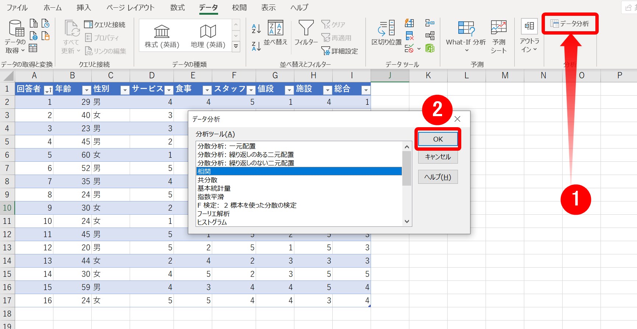Click the row 10 header
Screen dimensions: 637x329
(x=7, y=208)
